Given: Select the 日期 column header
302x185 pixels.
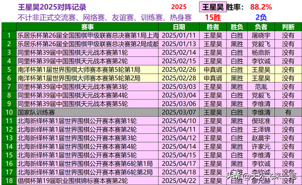Looking at the screenshot, I should point(179,27).
